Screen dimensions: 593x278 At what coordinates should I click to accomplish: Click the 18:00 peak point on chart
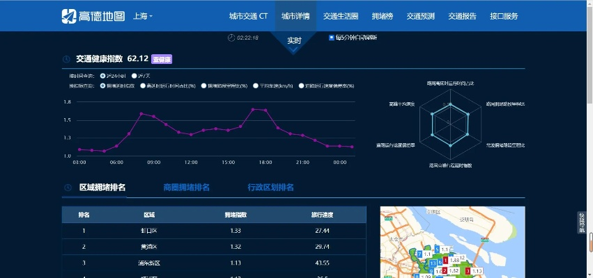click(x=265, y=110)
